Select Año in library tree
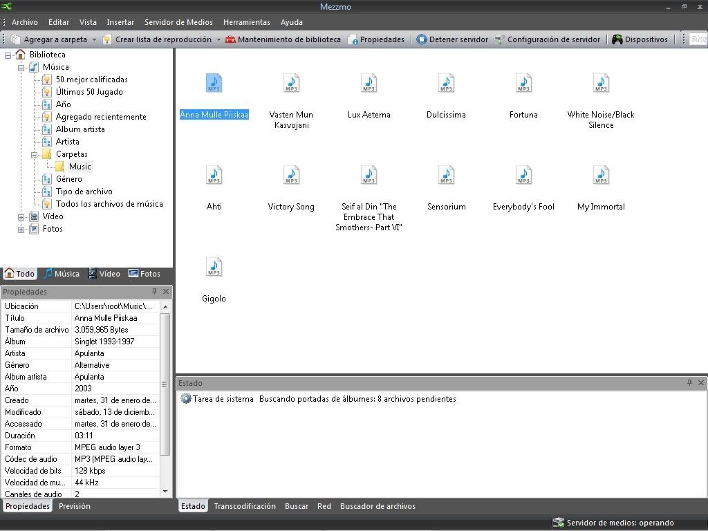The image size is (708, 531). [x=63, y=104]
